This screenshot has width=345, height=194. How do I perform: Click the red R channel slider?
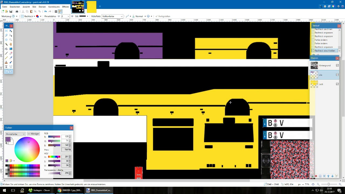pyautogui.click(x=54, y=137)
